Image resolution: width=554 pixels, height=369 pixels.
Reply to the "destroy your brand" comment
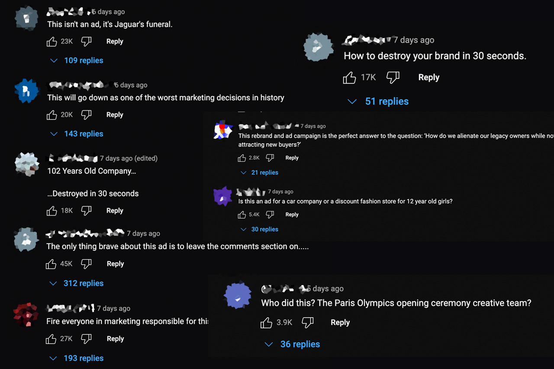point(428,77)
